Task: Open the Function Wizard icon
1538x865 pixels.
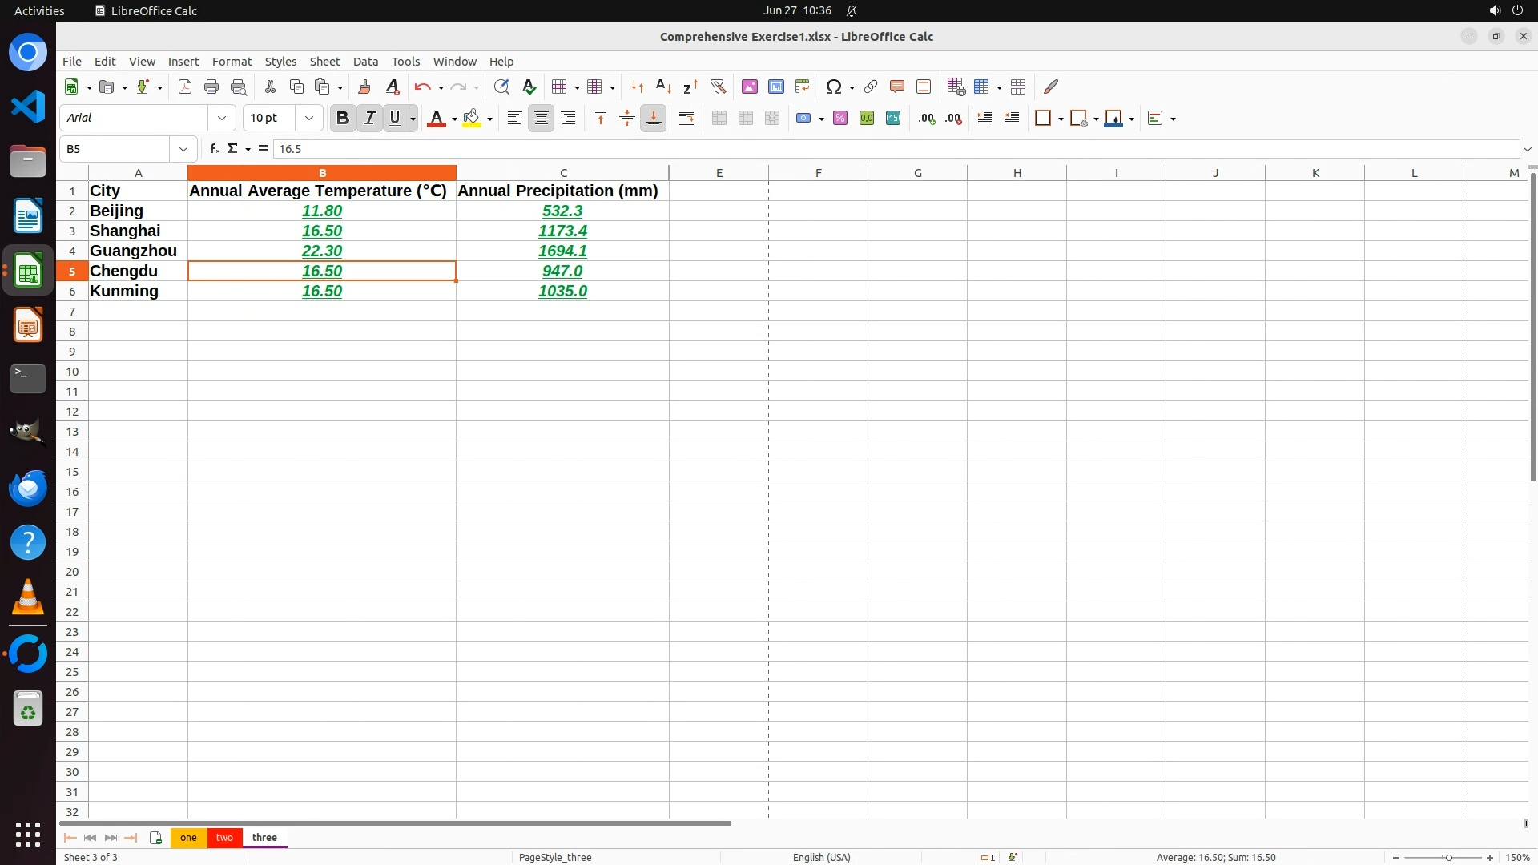Action: 214,149
